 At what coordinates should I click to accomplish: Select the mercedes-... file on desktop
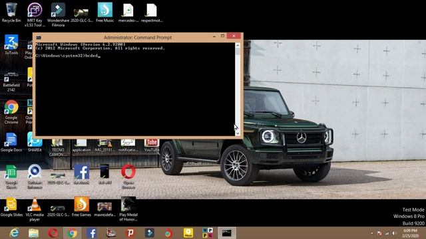pos(128,13)
